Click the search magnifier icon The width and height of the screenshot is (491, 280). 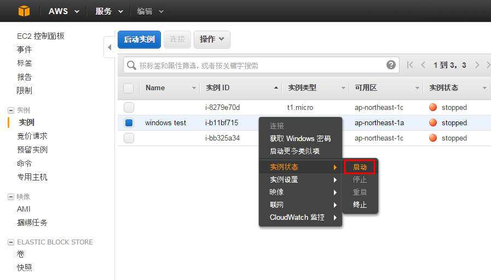[131, 66]
